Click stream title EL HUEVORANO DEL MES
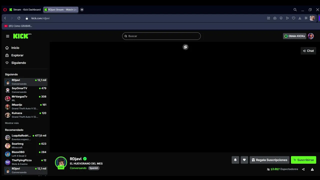The image size is (320, 180). pyautogui.click(x=86, y=163)
